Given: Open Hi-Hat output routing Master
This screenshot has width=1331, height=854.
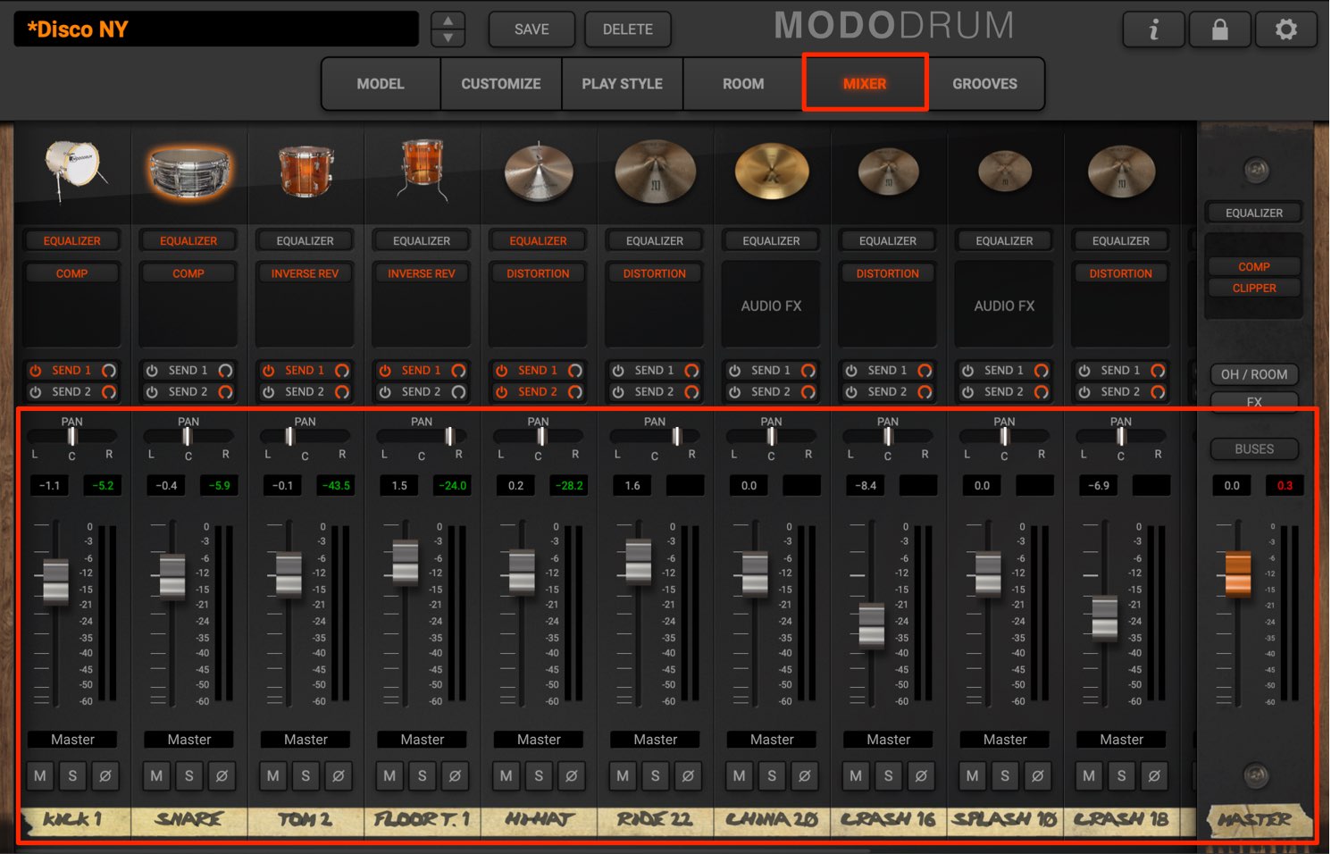Looking at the screenshot, I should tap(539, 740).
